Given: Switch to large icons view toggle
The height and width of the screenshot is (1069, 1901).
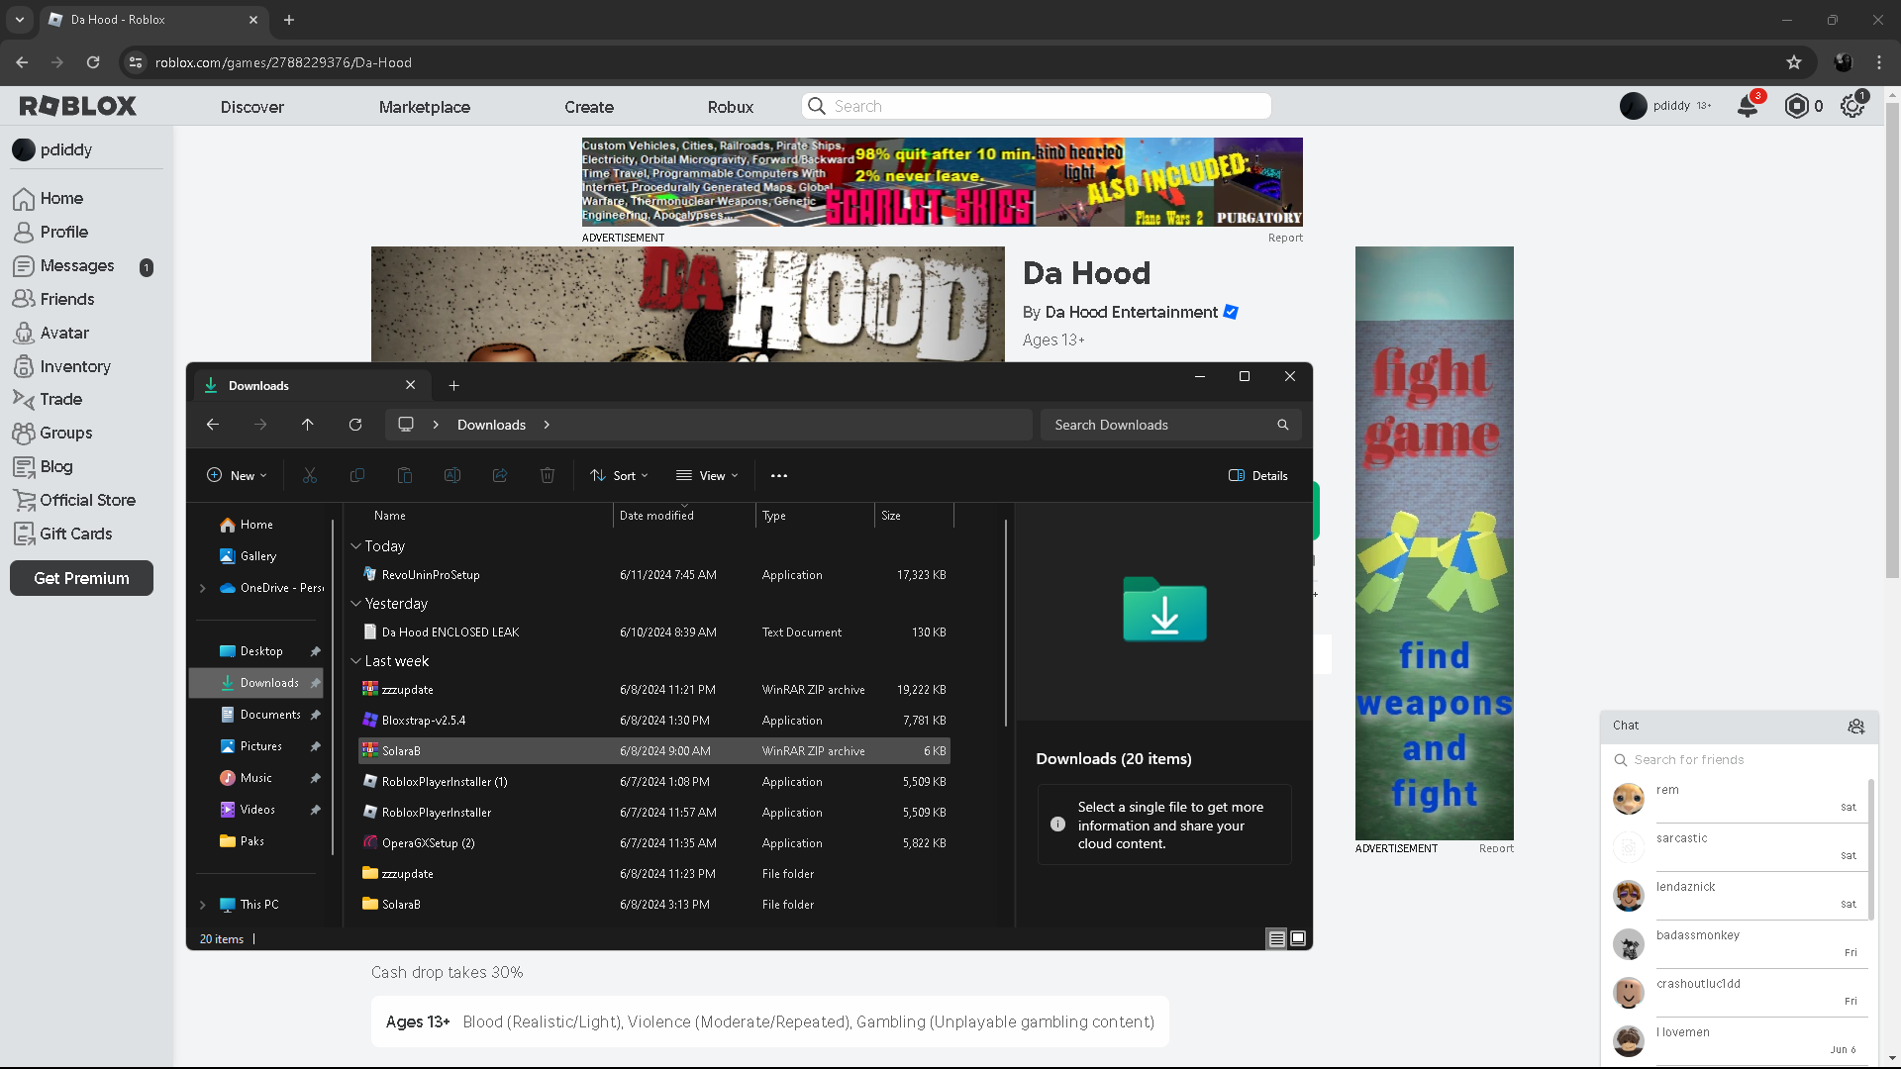Looking at the screenshot, I should pos(1298,938).
